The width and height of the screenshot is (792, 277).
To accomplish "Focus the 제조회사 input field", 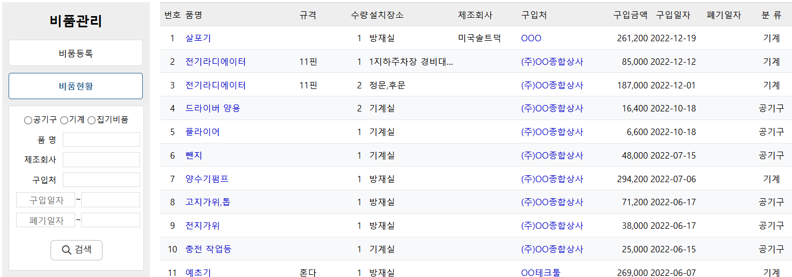I will coord(101,160).
